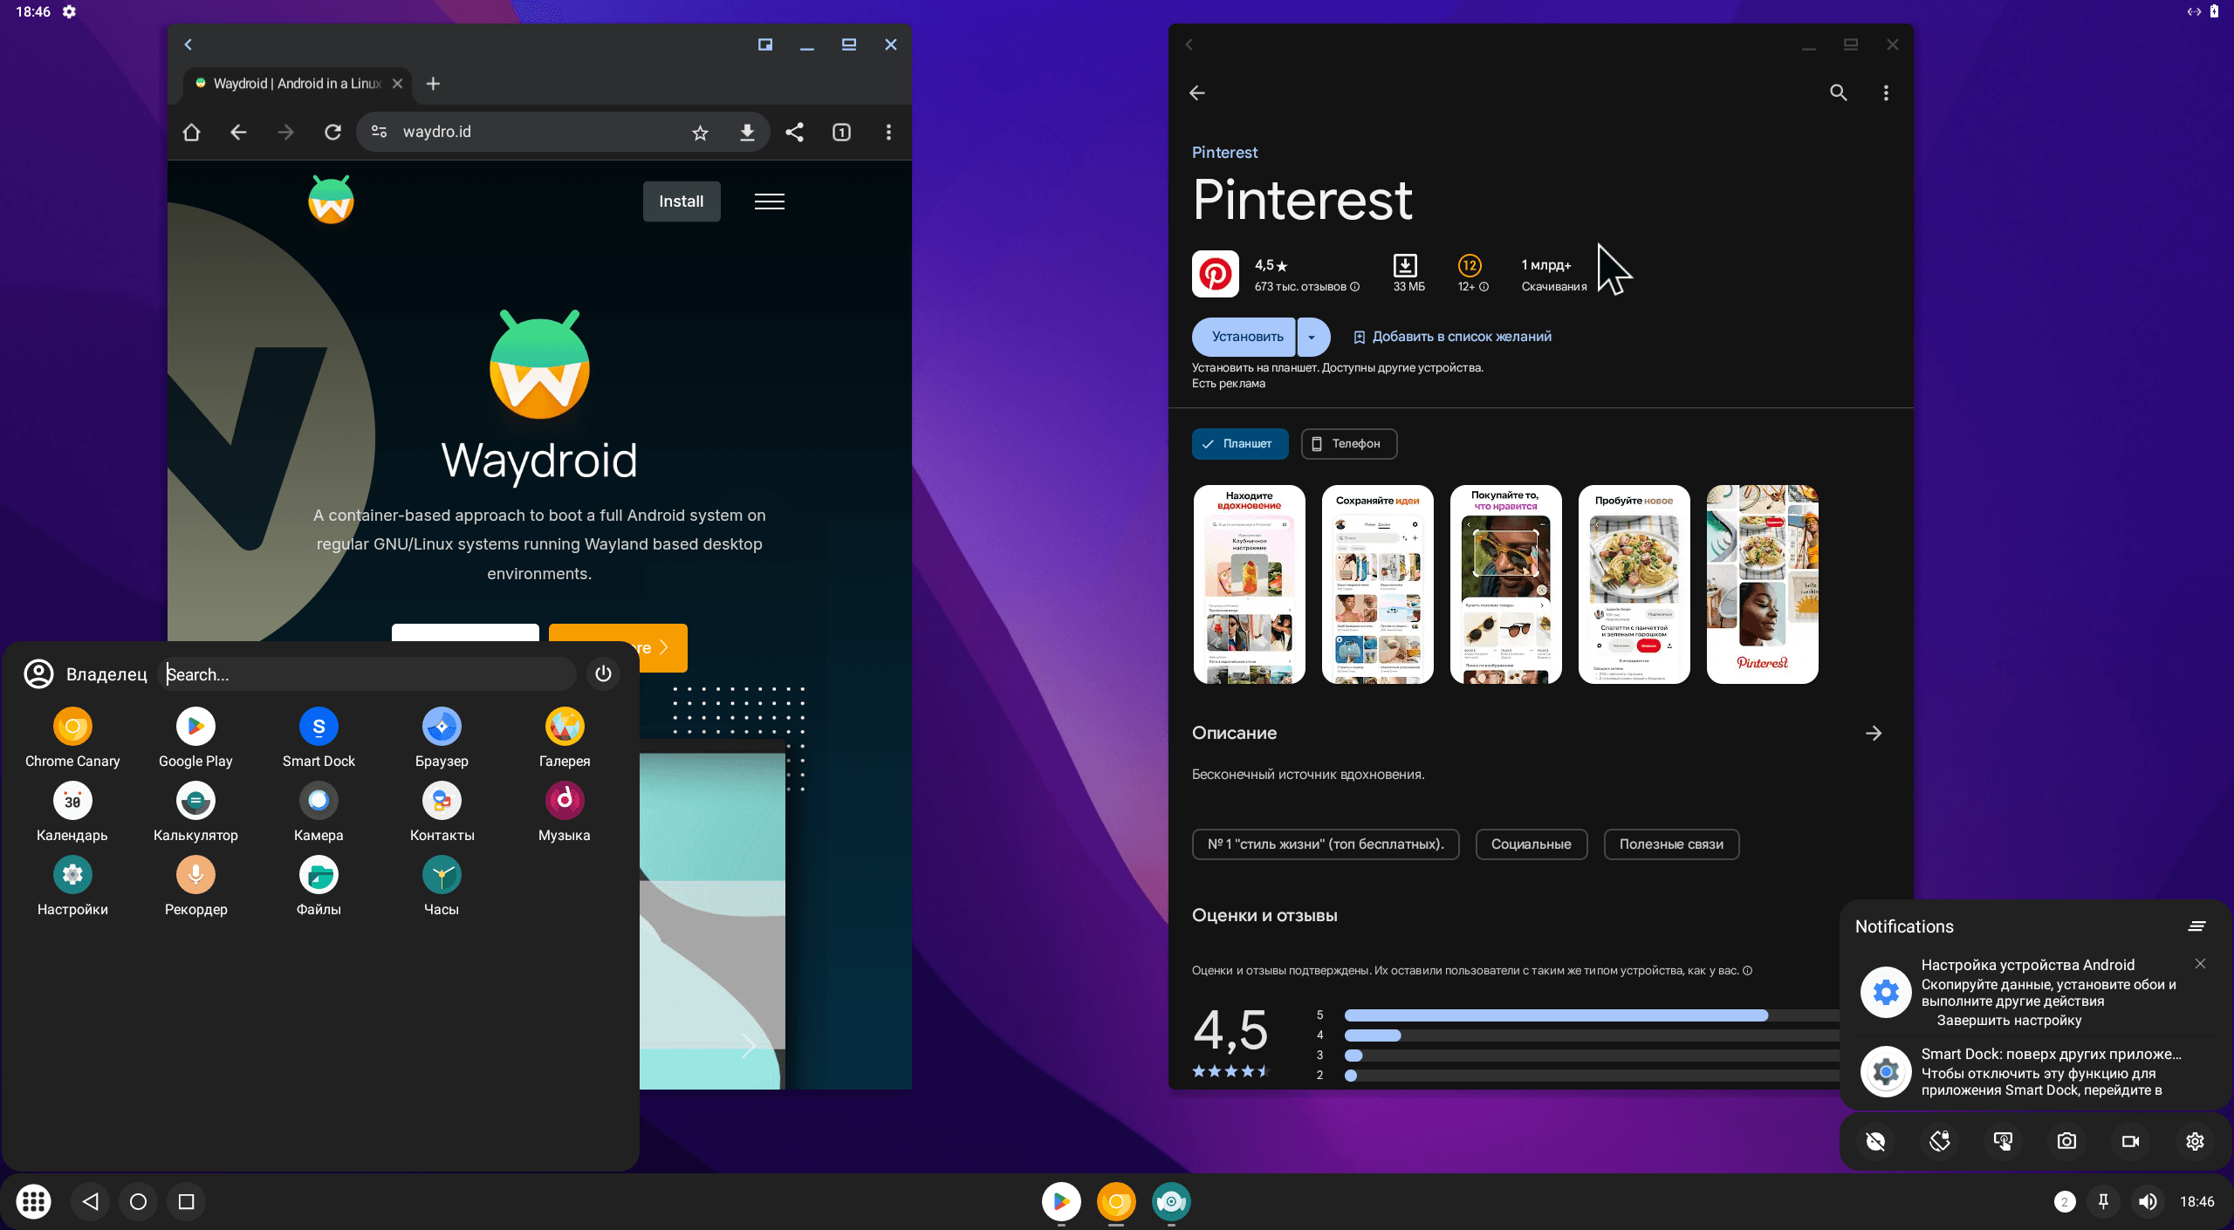Open the dock app drawer button

click(x=33, y=1201)
